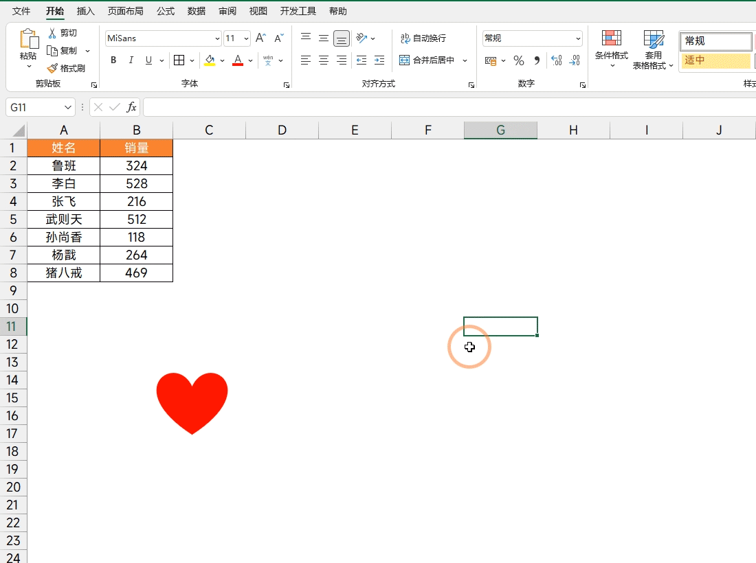The height and width of the screenshot is (563, 756).
Task: Switch to the 插入 (Insert) ribbon tab
Action: pos(86,11)
